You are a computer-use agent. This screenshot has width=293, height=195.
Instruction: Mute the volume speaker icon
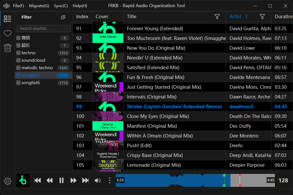[x=98, y=180]
